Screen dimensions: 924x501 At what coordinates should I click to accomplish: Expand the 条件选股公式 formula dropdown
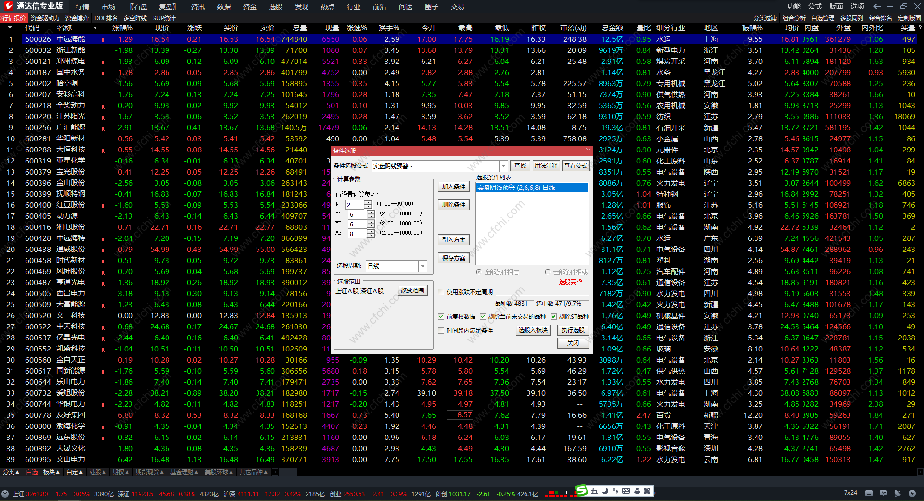503,166
